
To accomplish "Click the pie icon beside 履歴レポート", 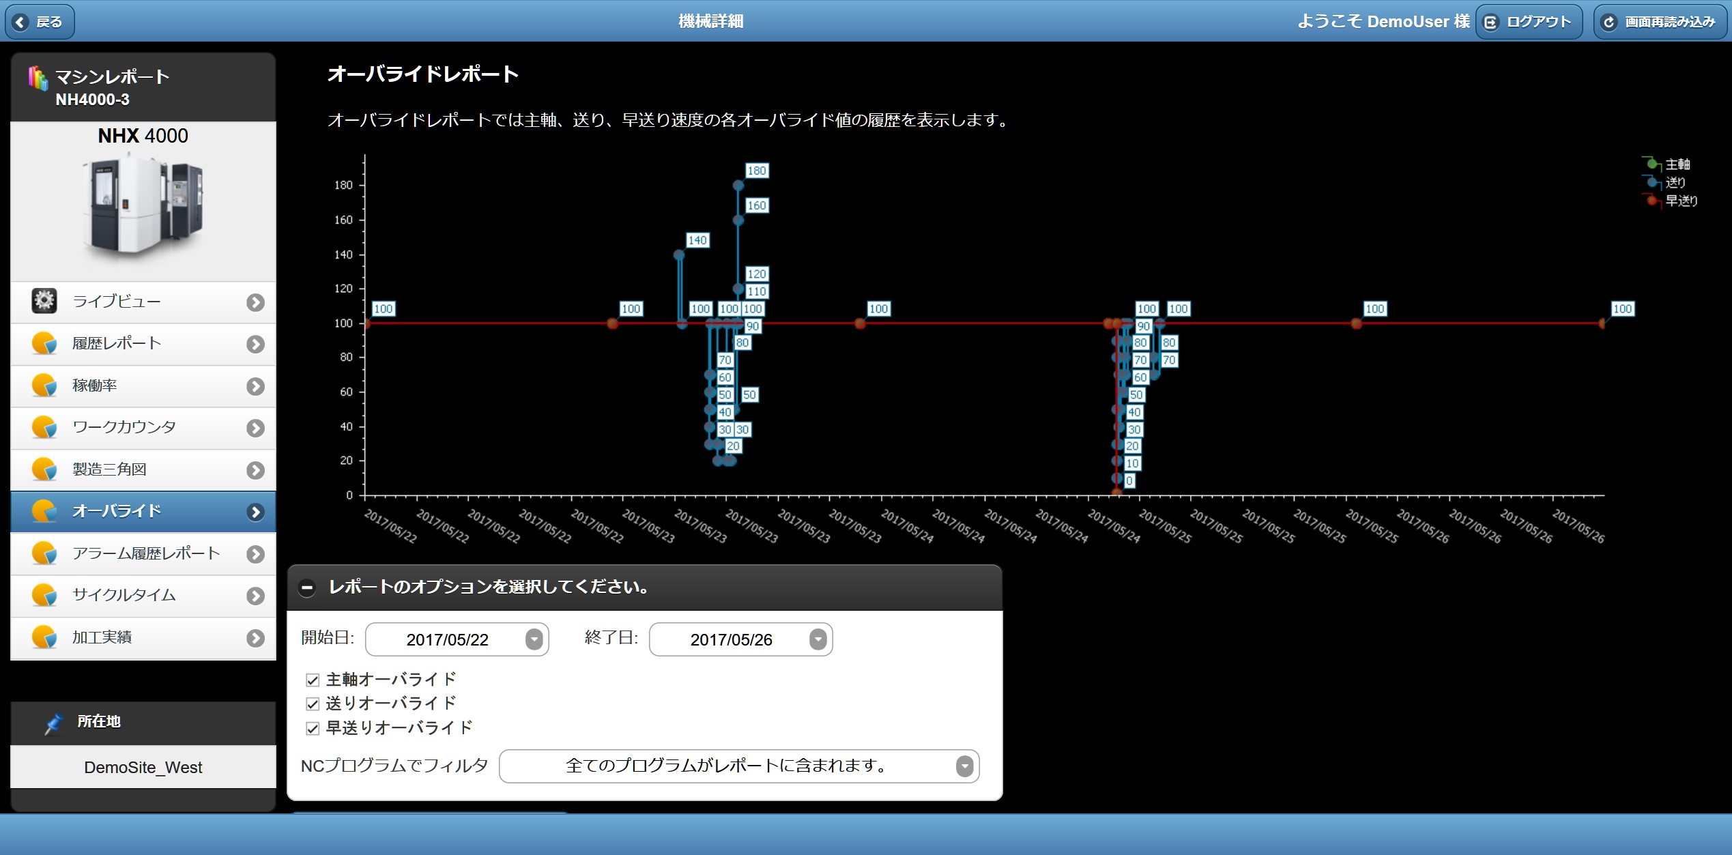I will [44, 343].
